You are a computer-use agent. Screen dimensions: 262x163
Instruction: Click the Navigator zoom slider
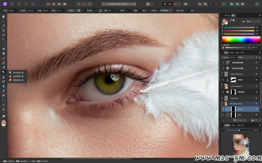(238, 130)
